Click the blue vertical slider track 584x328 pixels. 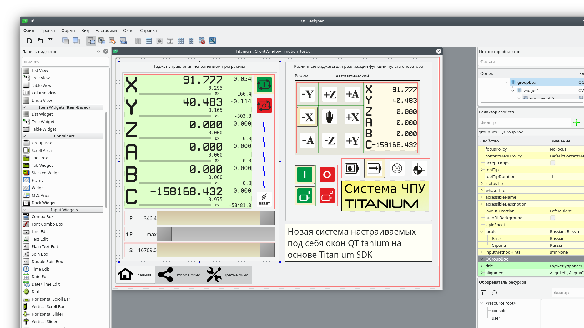(264, 152)
